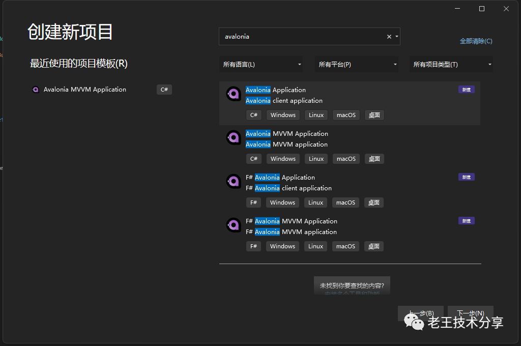Click Windows tag under F# Avalonia MVVM Application
This screenshot has width=521, height=346.
point(282,246)
